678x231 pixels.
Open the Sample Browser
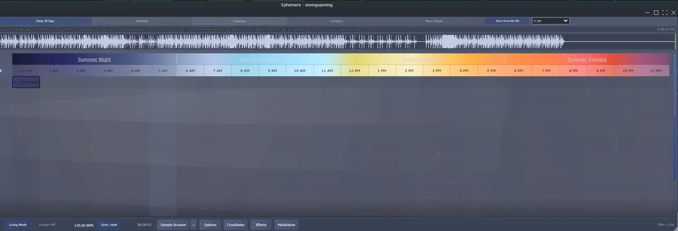point(173,225)
